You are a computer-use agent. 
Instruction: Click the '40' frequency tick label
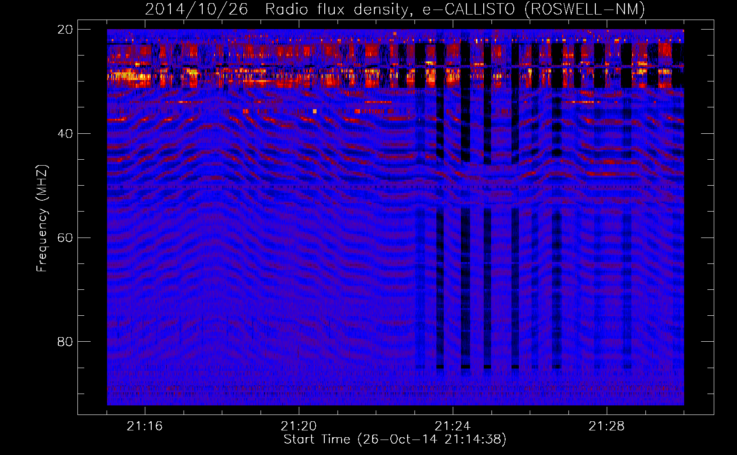65,134
